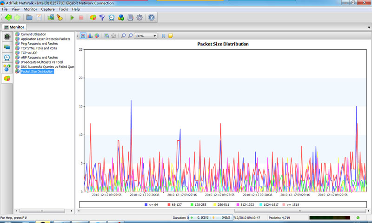Click the broom clear icon in toolbar
Image resolution: width=372 pixels, height=223 pixels.
pos(60,18)
